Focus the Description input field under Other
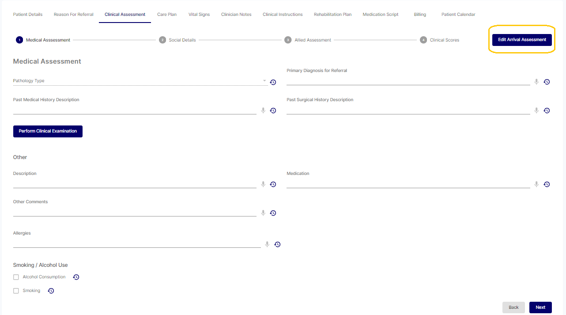This screenshot has height=315, width=566. pyautogui.click(x=135, y=183)
